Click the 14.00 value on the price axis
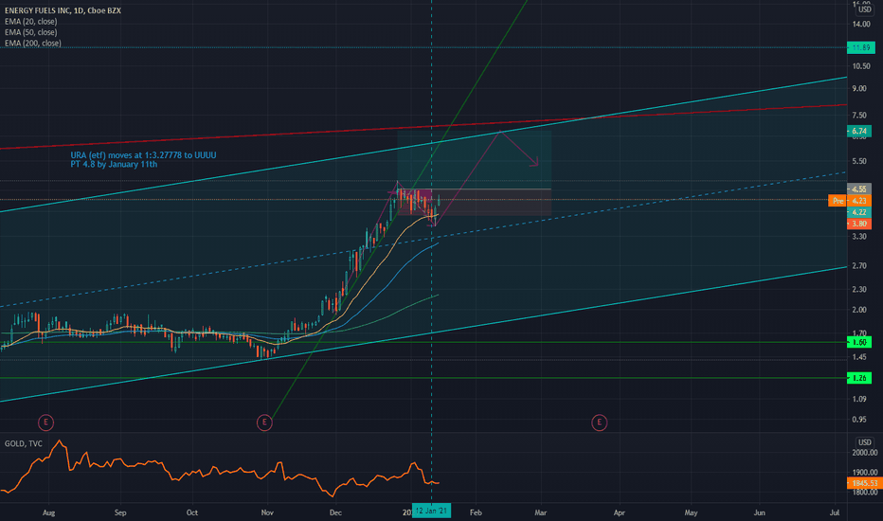883x521 pixels. coord(861,25)
